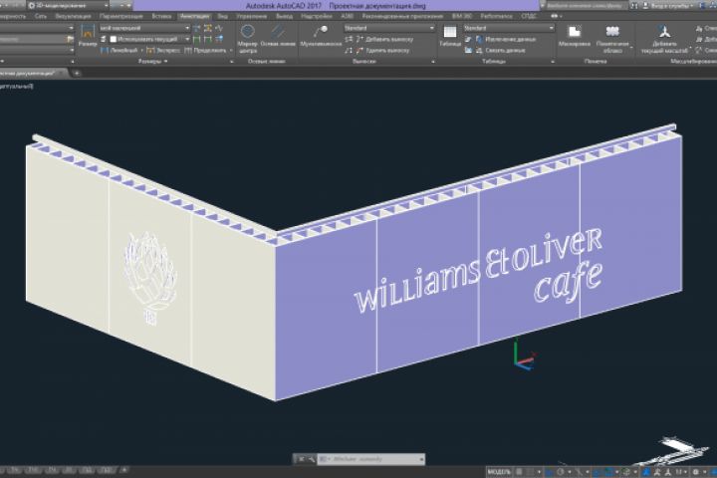Open the BIM 360 ribbon tab
This screenshot has height=478, width=717.
click(x=462, y=16)
